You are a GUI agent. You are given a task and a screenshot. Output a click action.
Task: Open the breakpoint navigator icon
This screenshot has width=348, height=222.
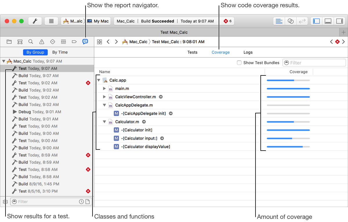click(x=74, y=42)
